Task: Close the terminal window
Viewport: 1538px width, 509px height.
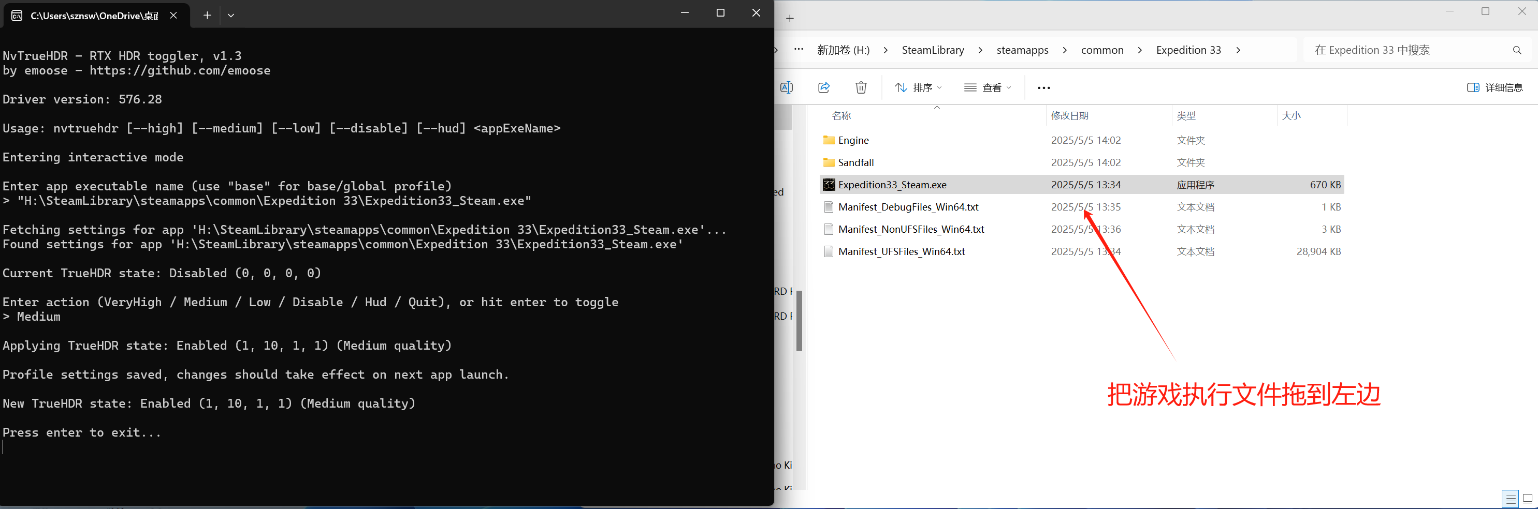Action: coord(757,13)
